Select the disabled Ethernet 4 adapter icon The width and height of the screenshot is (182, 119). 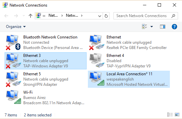point(97,60)
